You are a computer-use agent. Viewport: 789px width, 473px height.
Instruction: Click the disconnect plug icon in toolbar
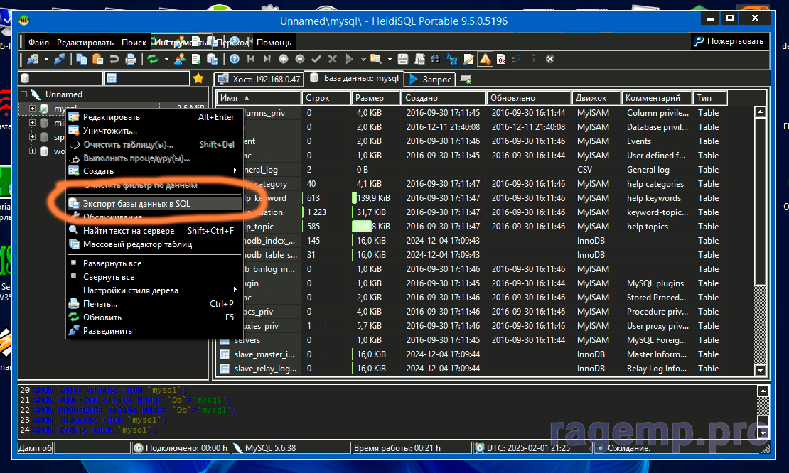(60, 60)
